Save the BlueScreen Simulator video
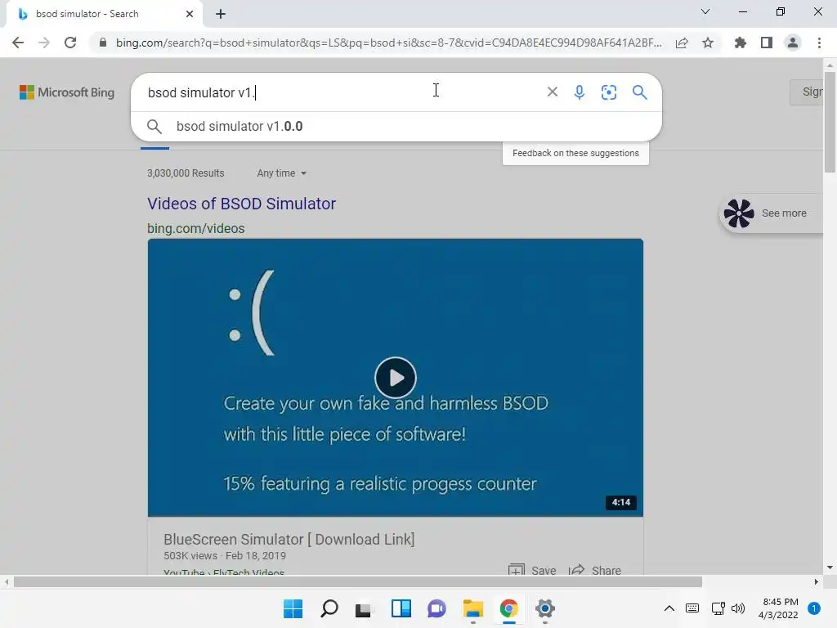The height and width of the screenshot is (628, 837). click(x=532, y=570)
